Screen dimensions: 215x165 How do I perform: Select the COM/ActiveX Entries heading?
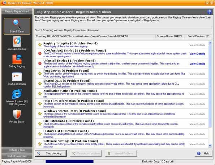pyautogui.click(x=75, y=50)
